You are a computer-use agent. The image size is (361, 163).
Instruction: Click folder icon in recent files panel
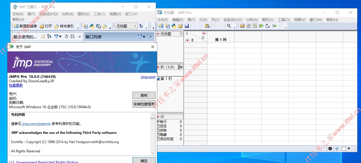coord(43,36)
